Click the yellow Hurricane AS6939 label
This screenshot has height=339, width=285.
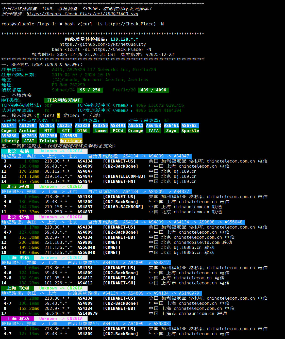point(71,141)
